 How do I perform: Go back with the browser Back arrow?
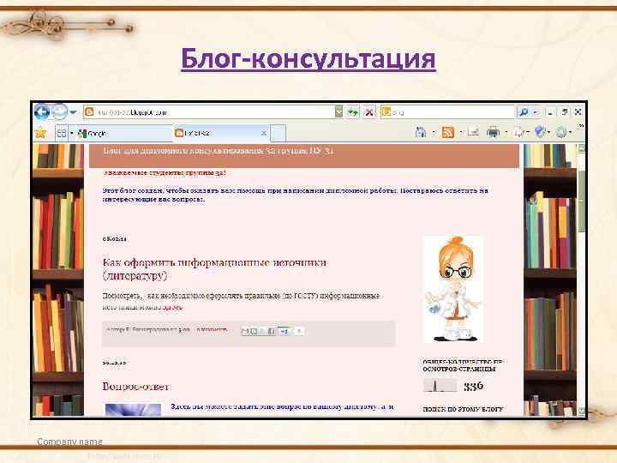[42, 112]
